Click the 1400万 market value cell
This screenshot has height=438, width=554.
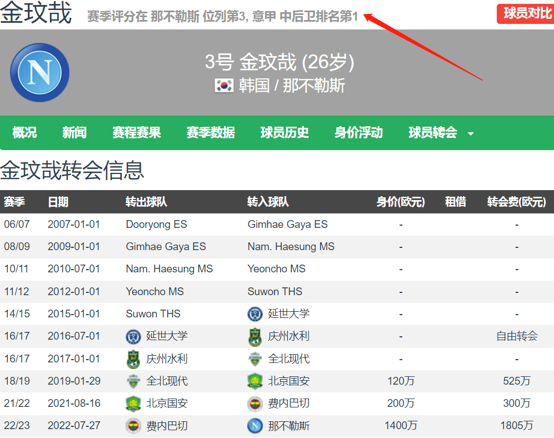[x=401, y=426]
